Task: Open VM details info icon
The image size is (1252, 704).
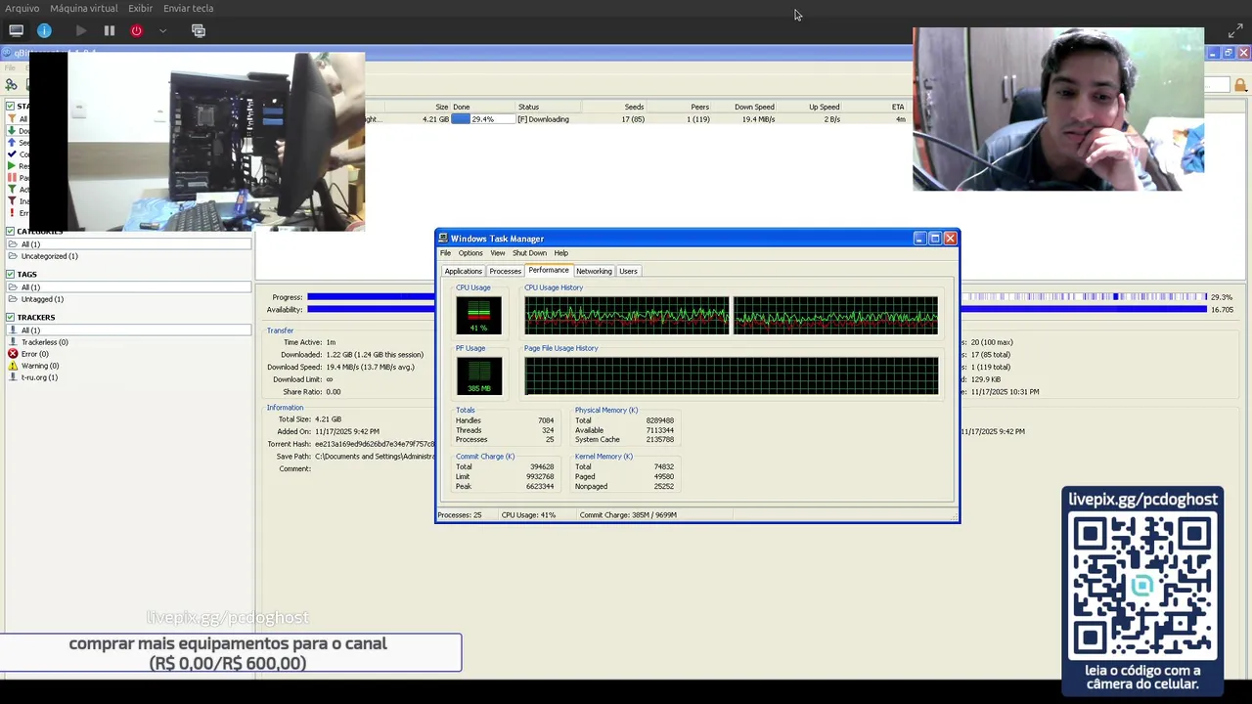Action: 44,30
